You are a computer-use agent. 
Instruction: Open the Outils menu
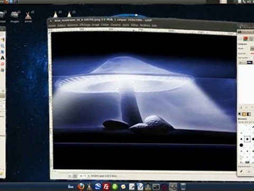pyautogui.click(x=126, y=25)
